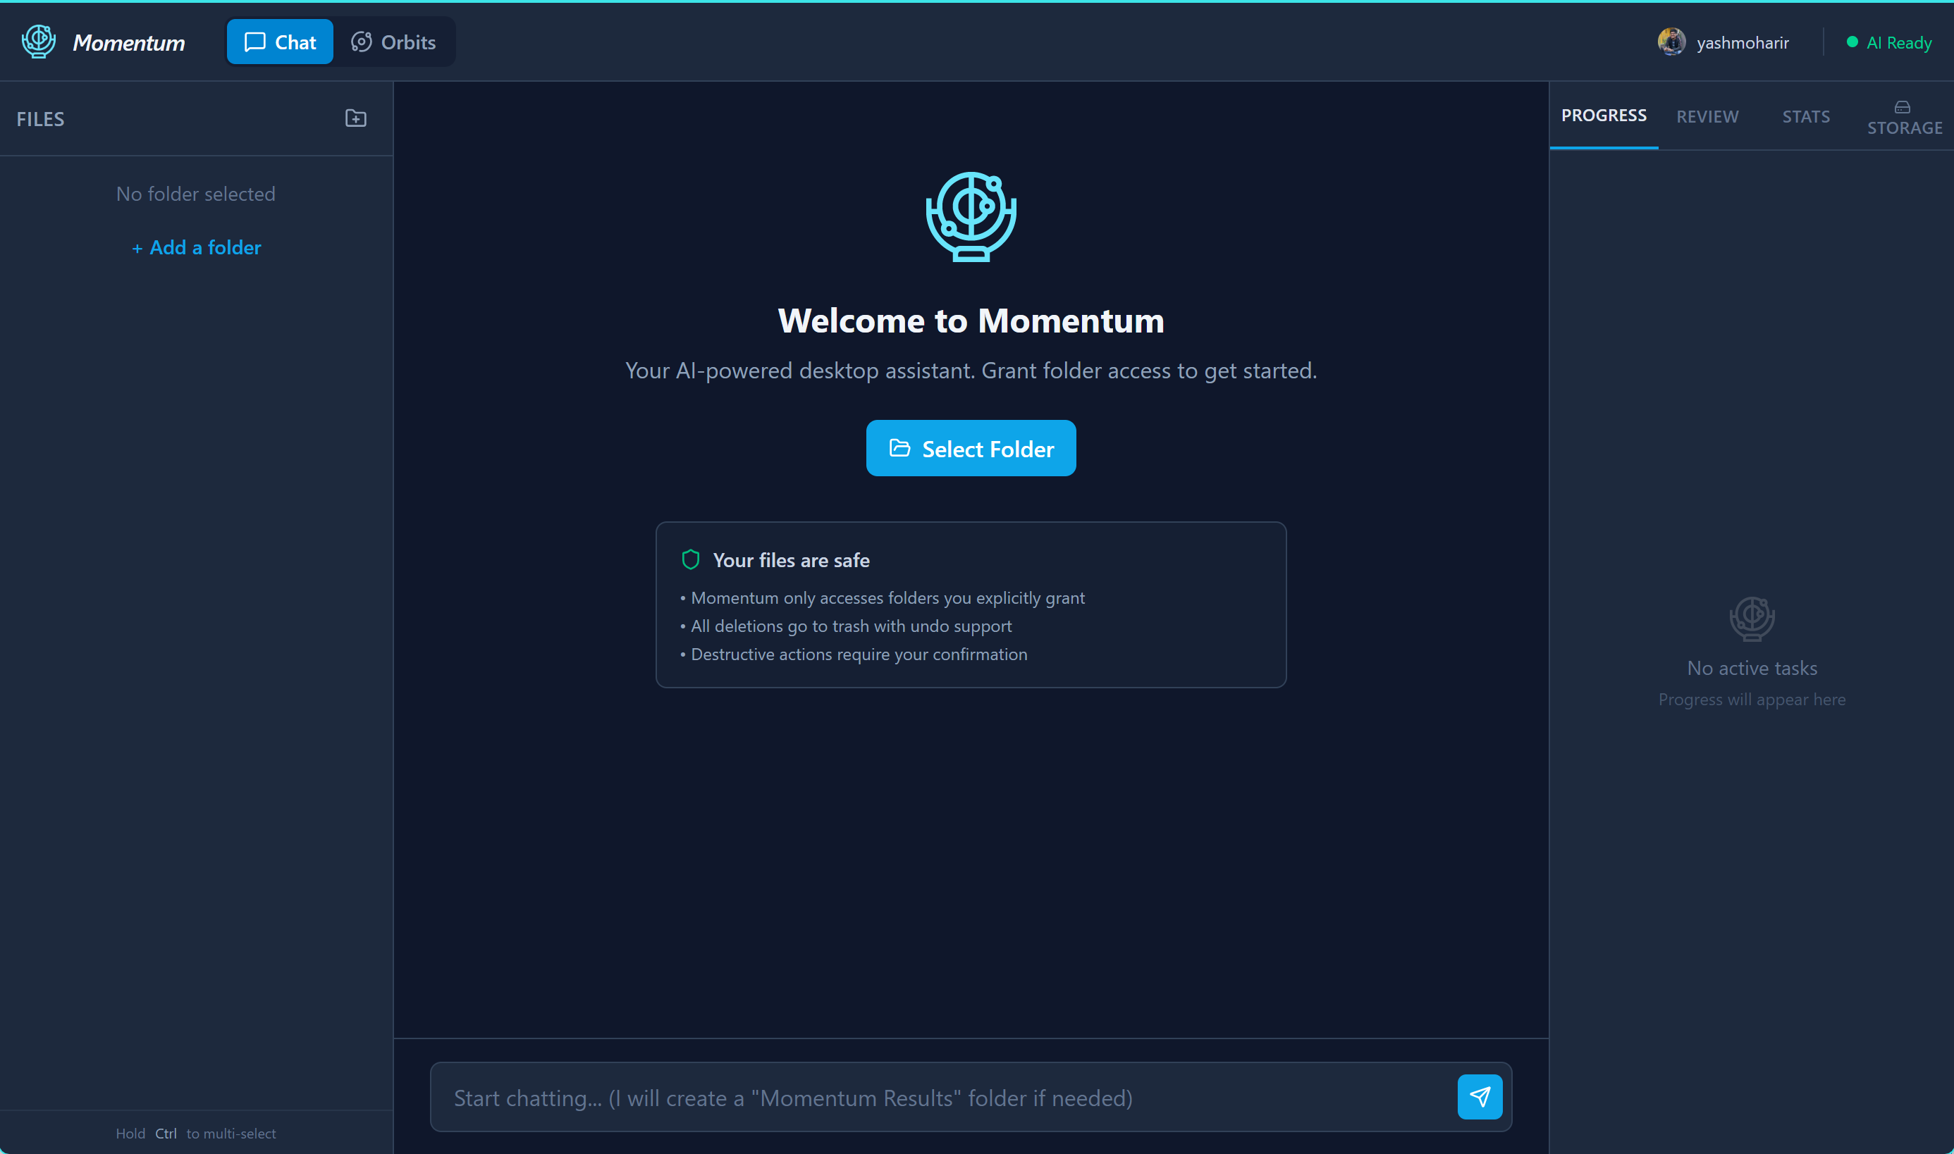This screenshot has width=1954, height=1154.
Task: Click the Add a folder link
Action: [x=197, y=247]
